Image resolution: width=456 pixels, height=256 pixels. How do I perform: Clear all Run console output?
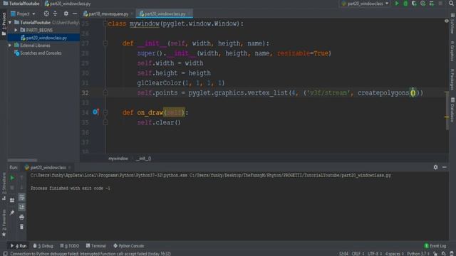pyautogui.click(x=22, y=227)
